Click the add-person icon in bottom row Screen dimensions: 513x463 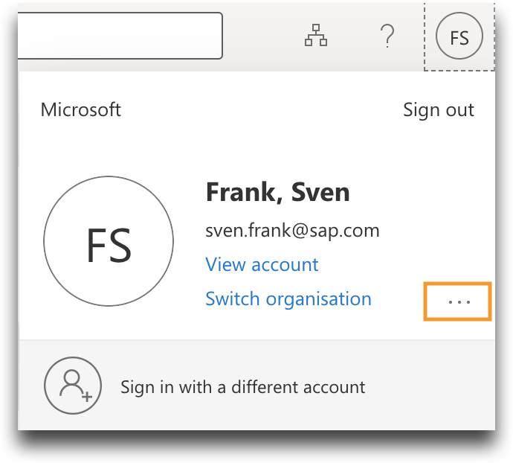click(72, 386)
